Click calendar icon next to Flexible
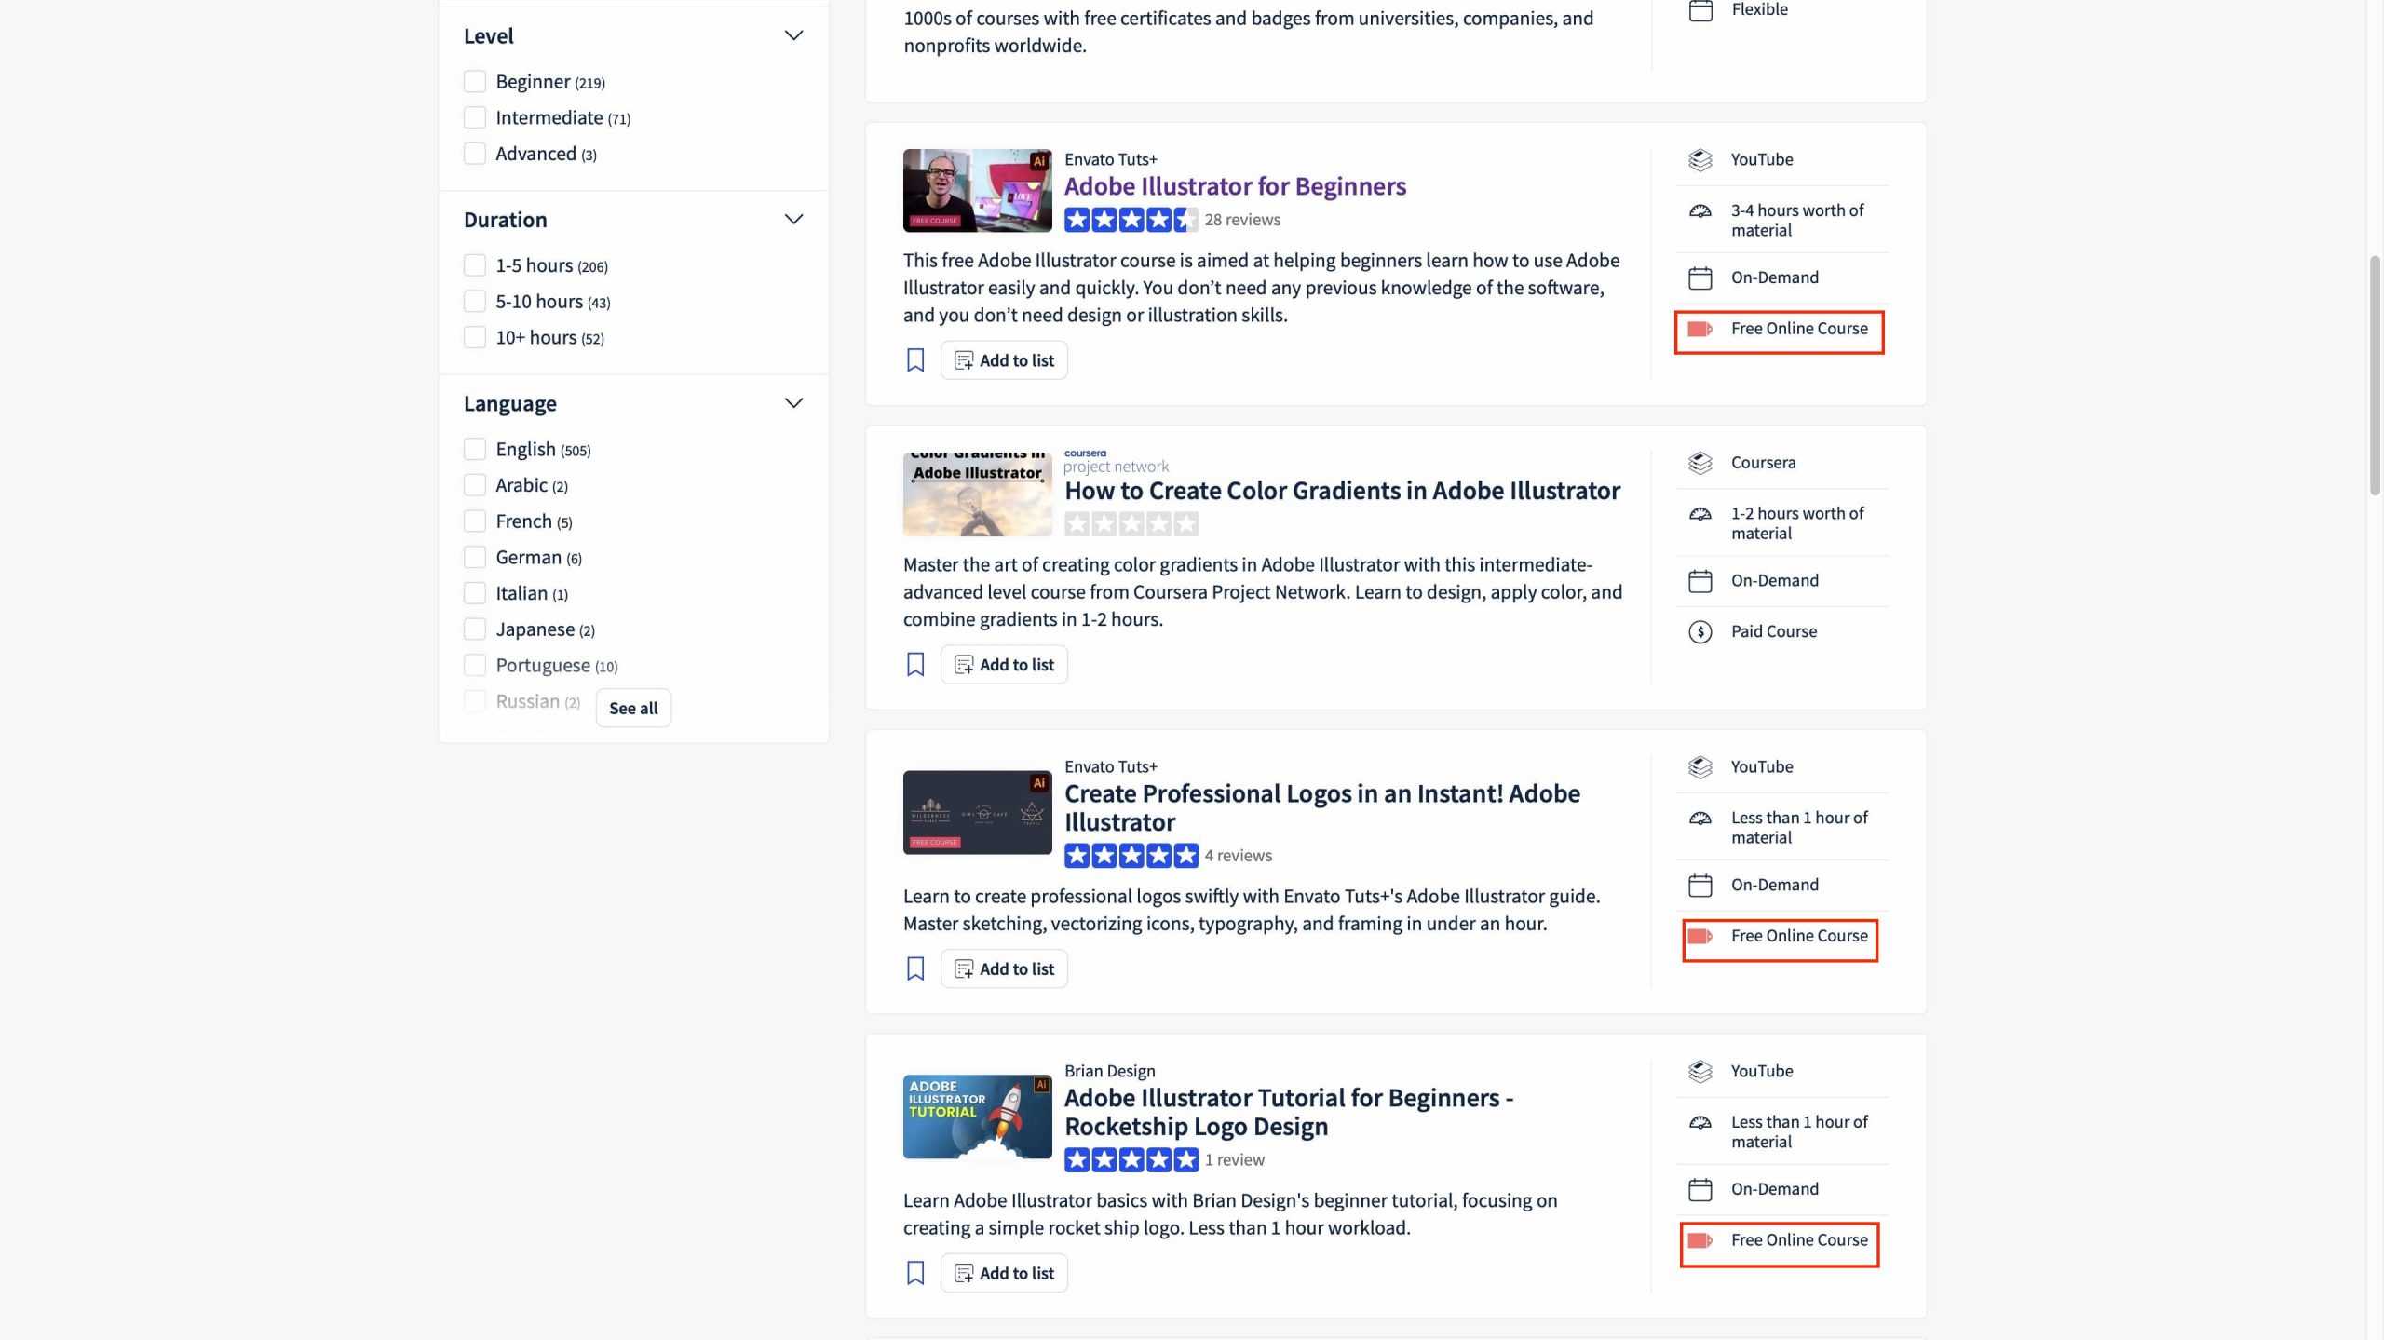 tap(1700, 10)
